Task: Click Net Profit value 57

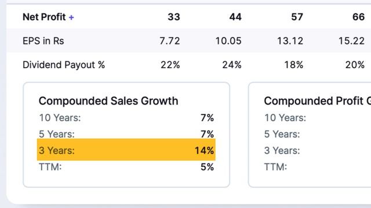Action: coord(297,17)
